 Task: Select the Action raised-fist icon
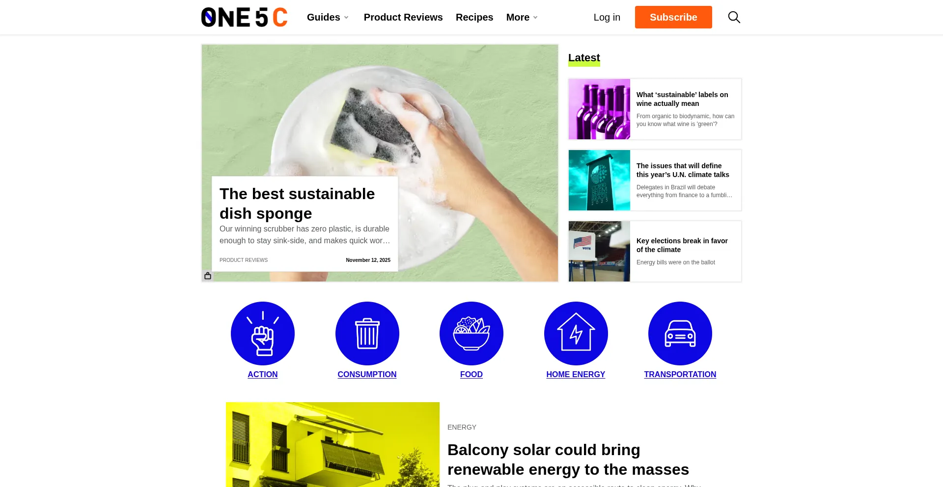tap(263, 333)
